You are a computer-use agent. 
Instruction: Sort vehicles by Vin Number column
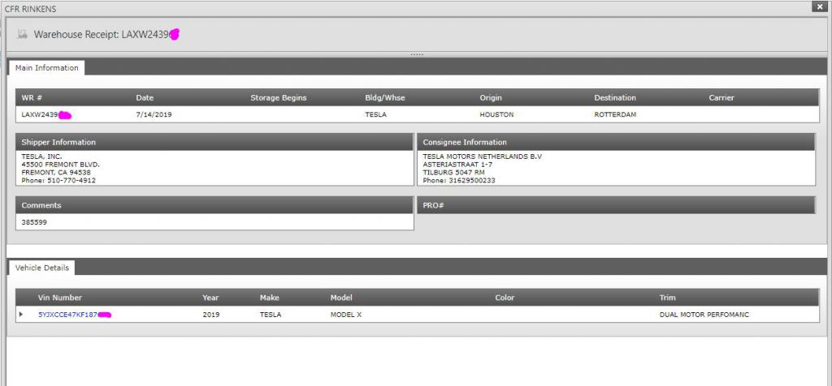click(x=60, y=298)
